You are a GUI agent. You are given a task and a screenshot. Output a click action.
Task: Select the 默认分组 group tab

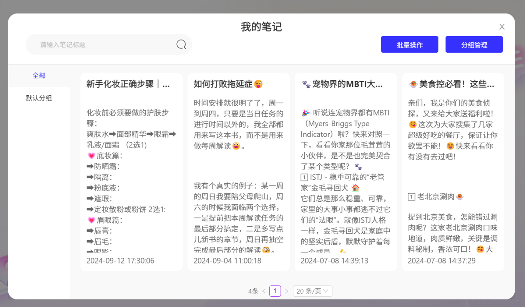(x=39, y=98)
